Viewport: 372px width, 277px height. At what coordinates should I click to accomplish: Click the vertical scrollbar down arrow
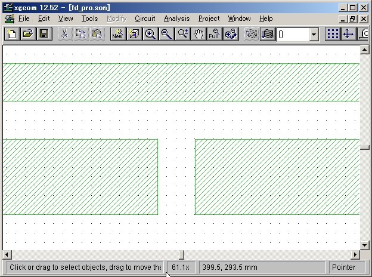point(364,245)
